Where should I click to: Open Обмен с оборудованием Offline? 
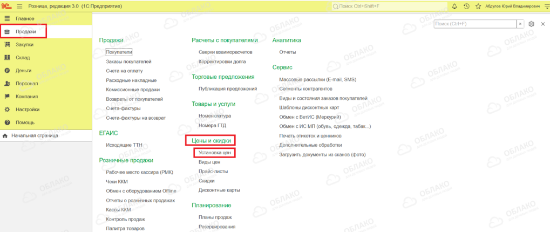click(141, 191)
